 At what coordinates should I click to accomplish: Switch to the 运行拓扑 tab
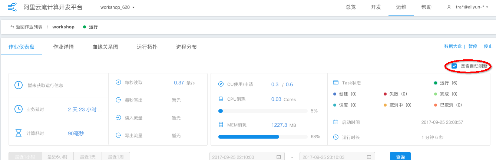(x=147, y=47)
